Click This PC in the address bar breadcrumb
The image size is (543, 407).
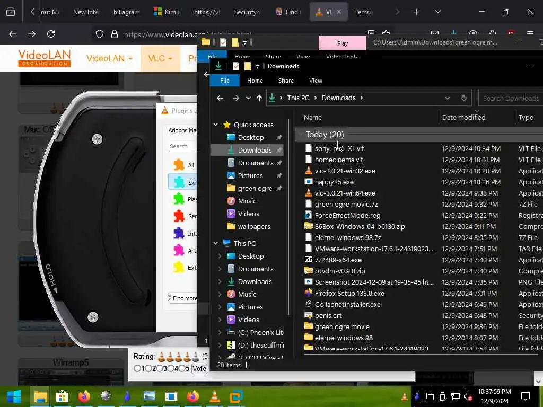[x=298, y=98]
